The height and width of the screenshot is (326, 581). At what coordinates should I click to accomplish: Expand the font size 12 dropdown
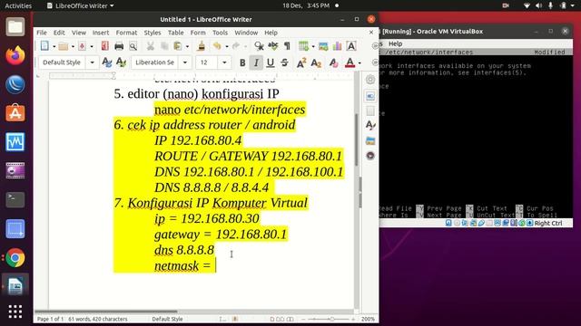224,62
